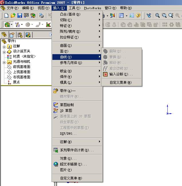Open the 注解(N) submenu in Insert menu

click(x=77, y=142)
